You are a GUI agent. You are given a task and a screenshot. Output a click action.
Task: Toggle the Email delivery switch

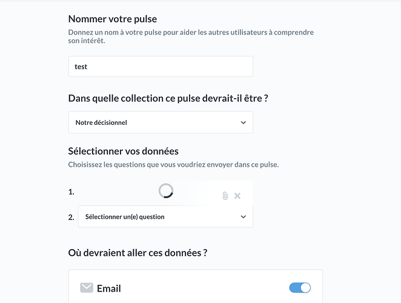tap(300, 288)
